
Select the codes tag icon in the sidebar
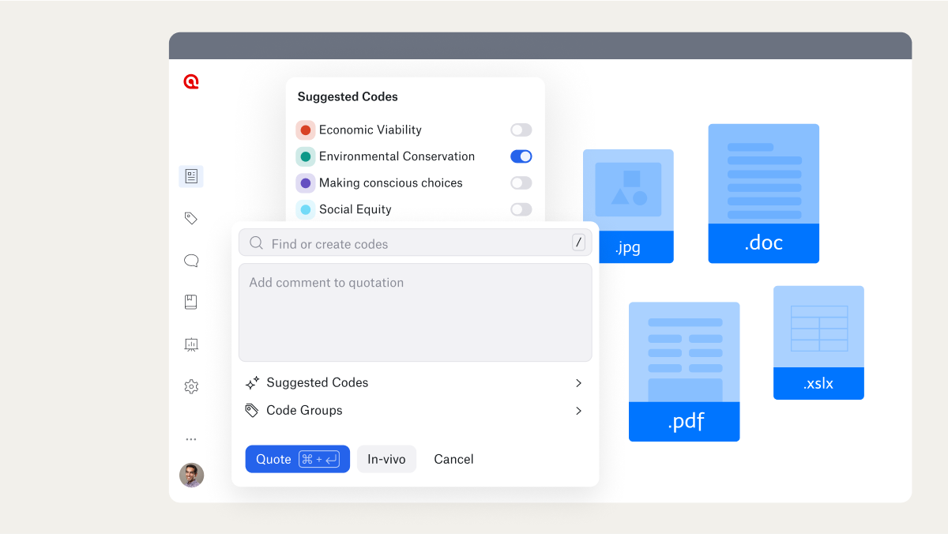coord(190,218)
